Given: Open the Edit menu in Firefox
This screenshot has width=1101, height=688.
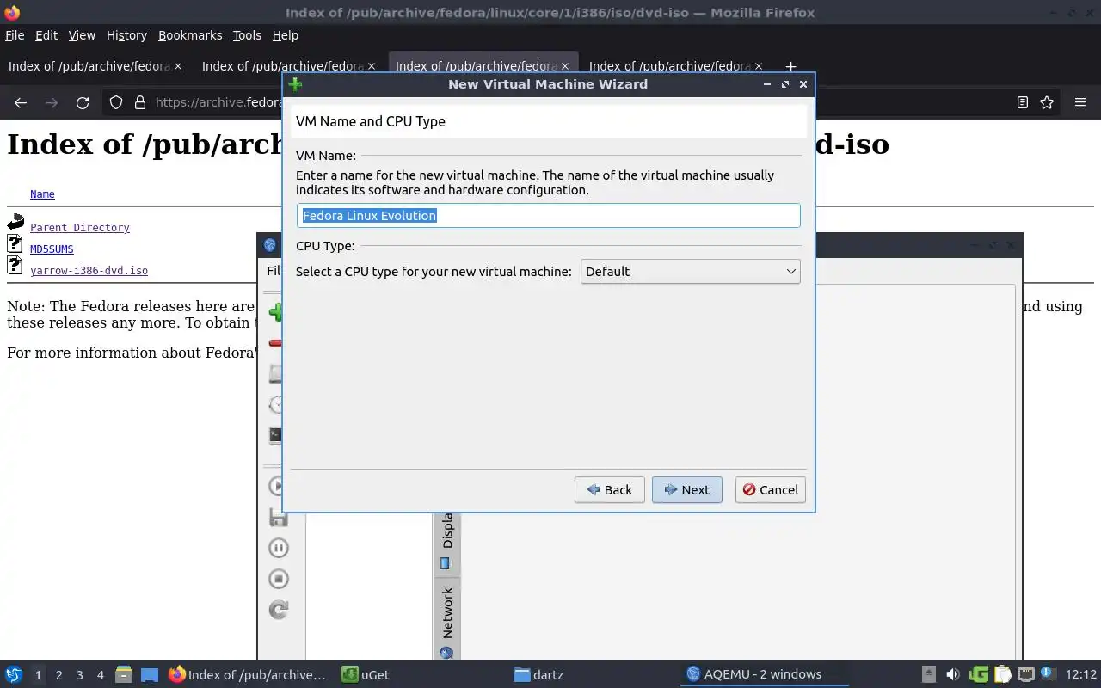Looking at the screenshot, I should [x=46, y=35].
